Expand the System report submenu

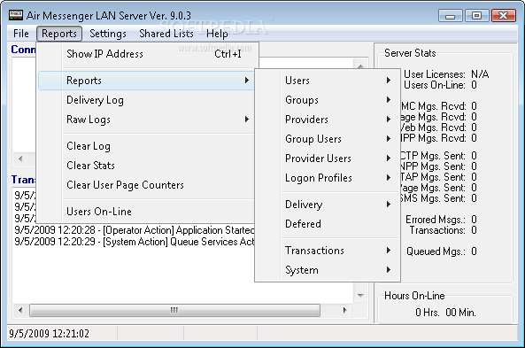(328, 269)
